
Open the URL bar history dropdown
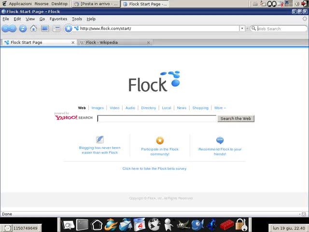(x=242, y=29)
